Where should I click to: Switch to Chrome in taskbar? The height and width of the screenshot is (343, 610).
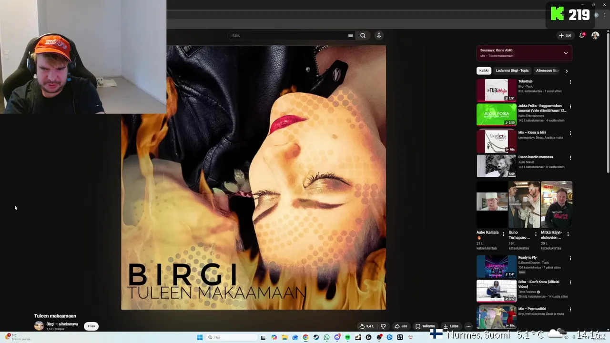click(305, 337)
